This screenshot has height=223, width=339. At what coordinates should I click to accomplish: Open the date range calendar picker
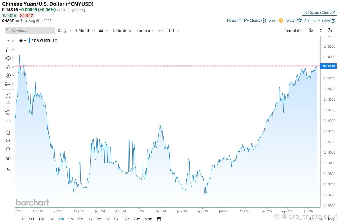[159, 219]
